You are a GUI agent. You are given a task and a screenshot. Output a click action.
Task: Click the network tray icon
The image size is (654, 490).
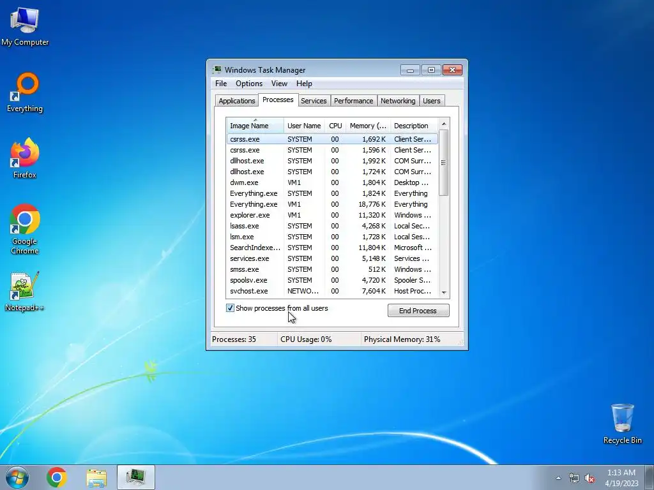tap(574, 478)
